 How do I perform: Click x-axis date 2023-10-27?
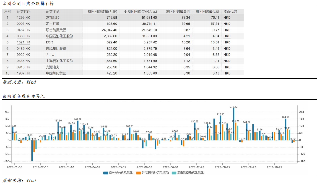[274, 167]
